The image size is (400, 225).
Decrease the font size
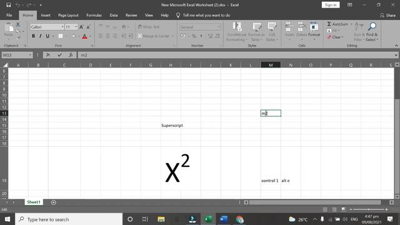[88, 27]
